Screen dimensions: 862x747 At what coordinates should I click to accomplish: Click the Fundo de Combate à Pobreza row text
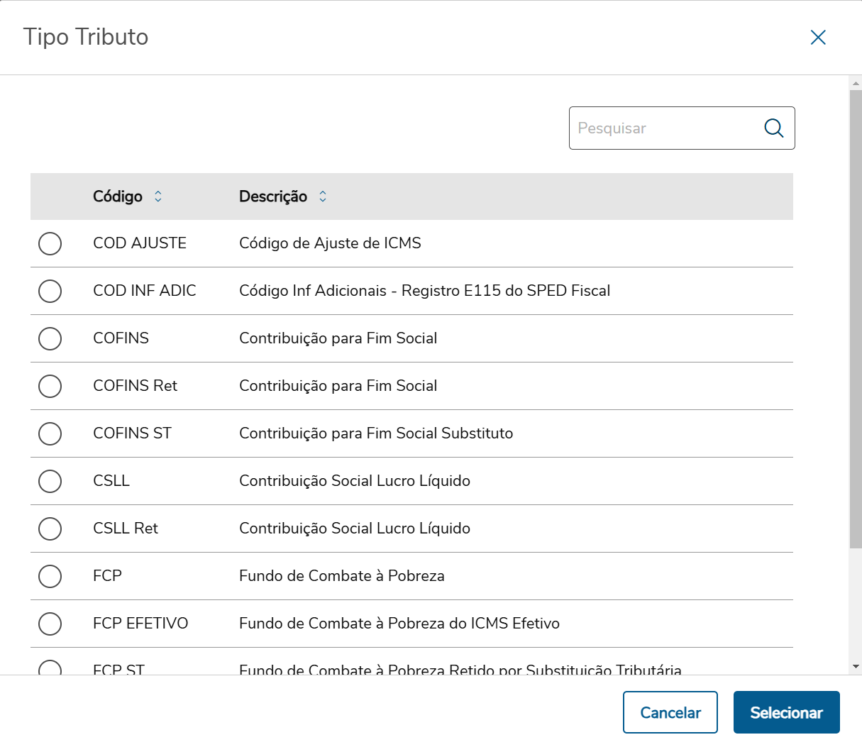[x=341, y=576]
